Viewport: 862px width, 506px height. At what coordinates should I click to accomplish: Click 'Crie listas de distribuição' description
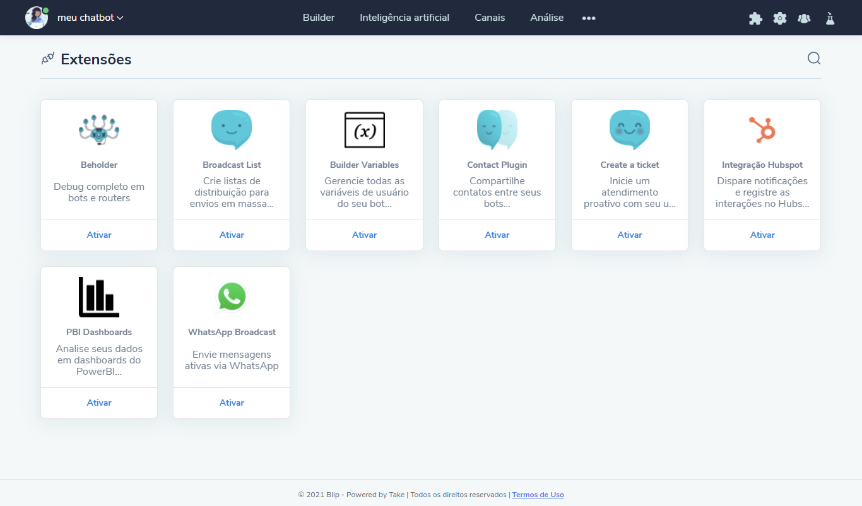232,192
